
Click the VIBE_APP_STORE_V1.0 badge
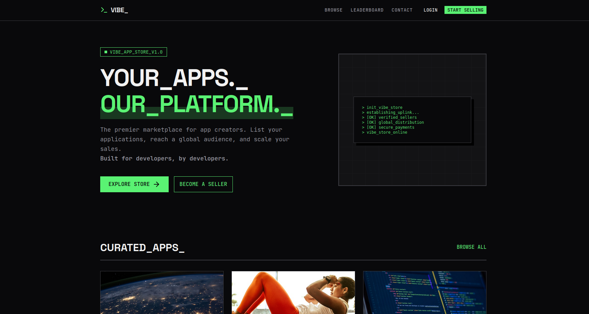(134, 52)
